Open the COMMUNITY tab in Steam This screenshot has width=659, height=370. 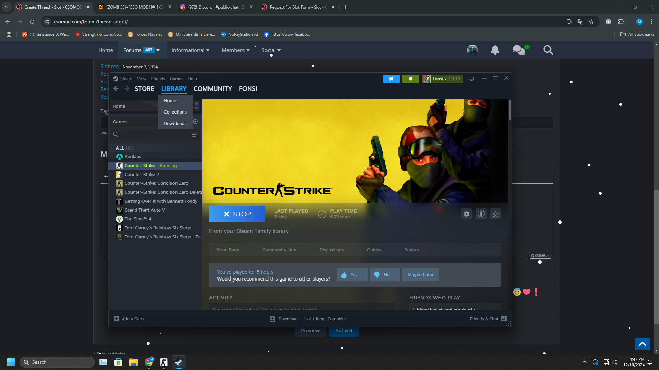tap(213, 89)
